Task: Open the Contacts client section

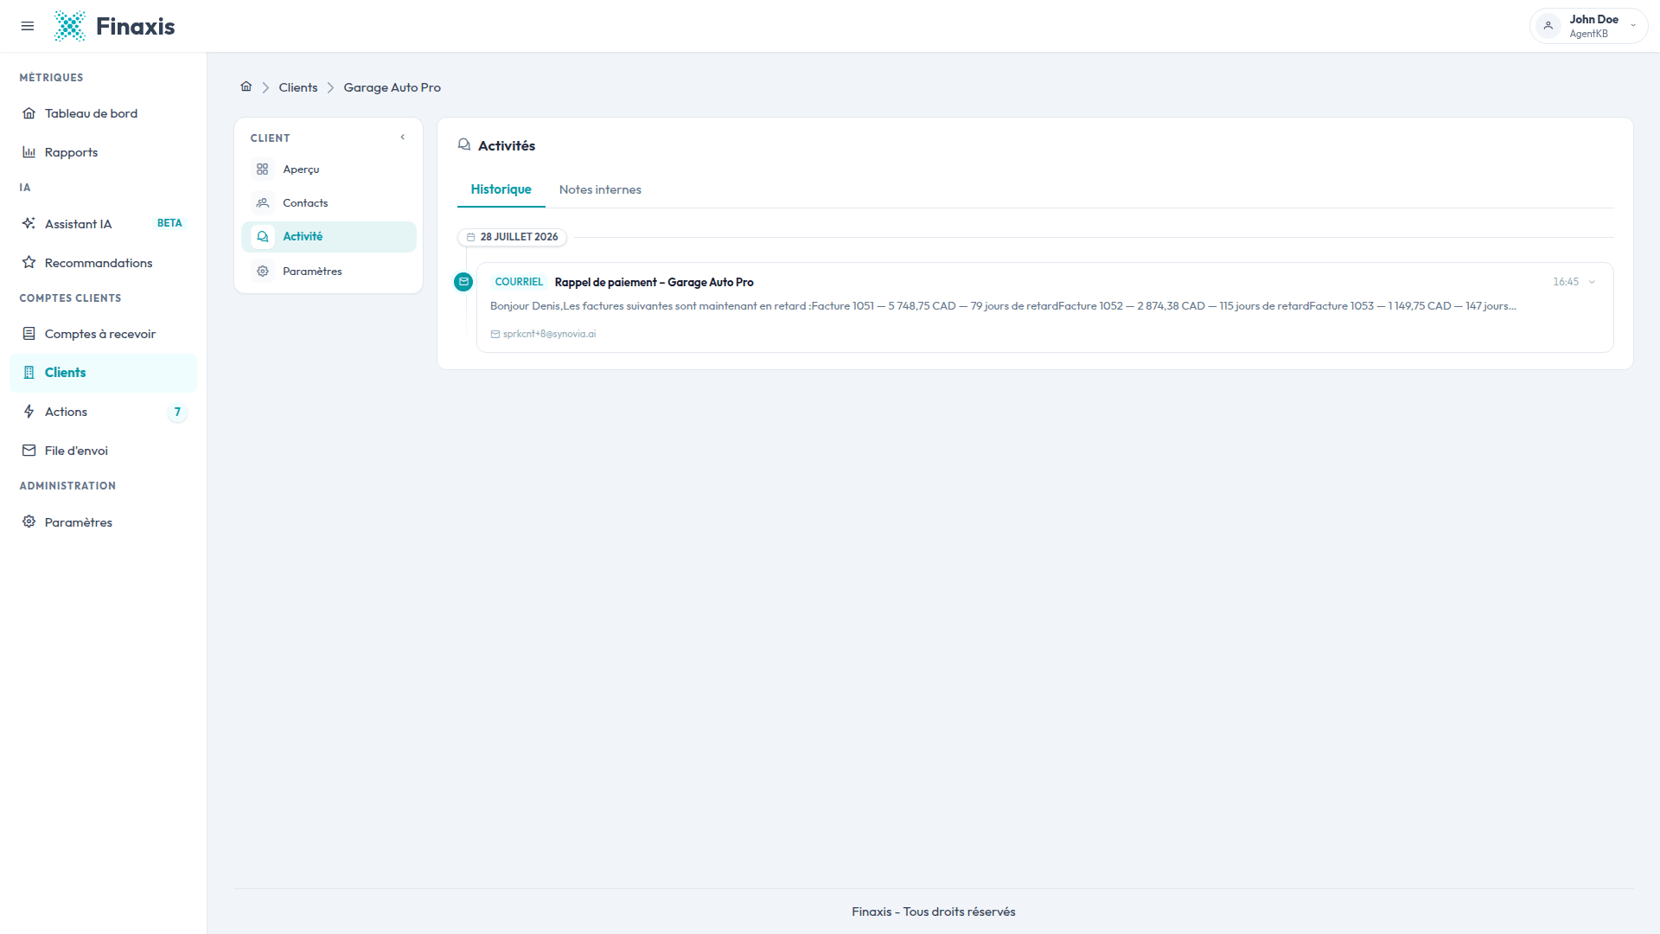Action: (x=329, y=203)
